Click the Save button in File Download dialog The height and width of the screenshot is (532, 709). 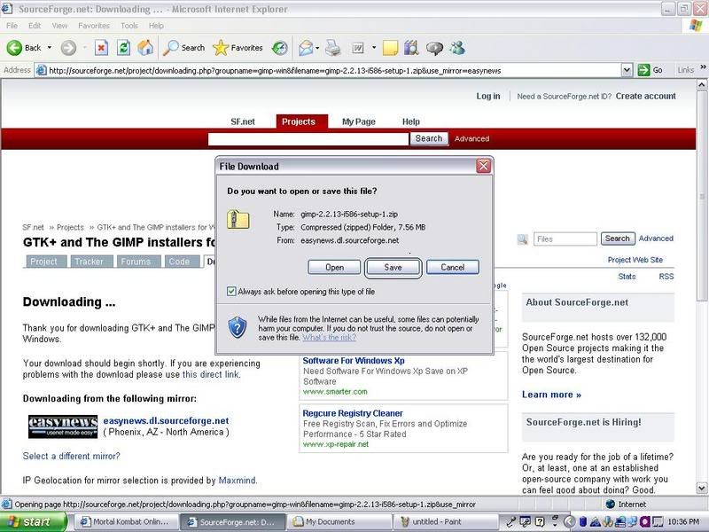pos(393,268)
